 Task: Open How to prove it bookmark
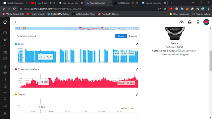[x=36, y=14]
